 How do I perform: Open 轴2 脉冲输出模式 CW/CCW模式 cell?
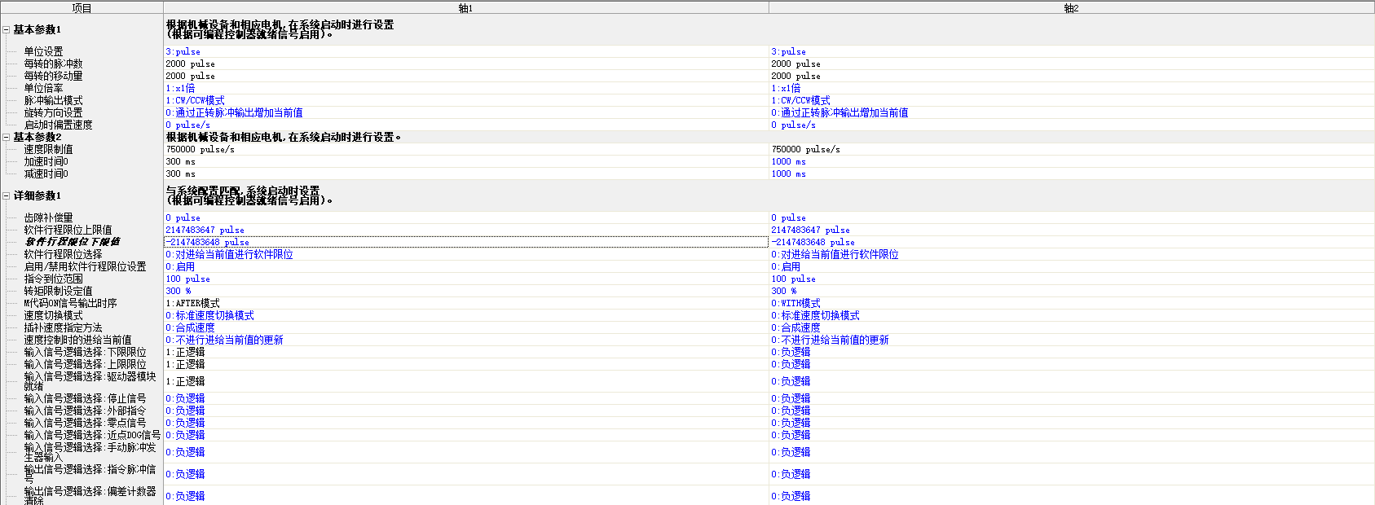point(1071,100)
